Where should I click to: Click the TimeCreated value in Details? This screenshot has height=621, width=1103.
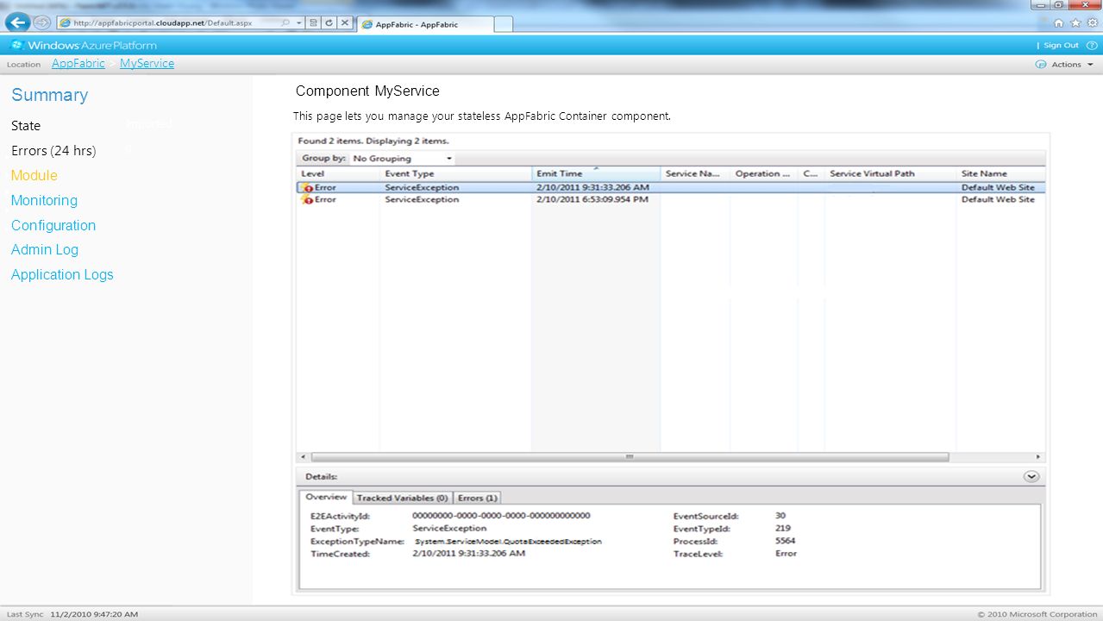(x=468, y=554)
